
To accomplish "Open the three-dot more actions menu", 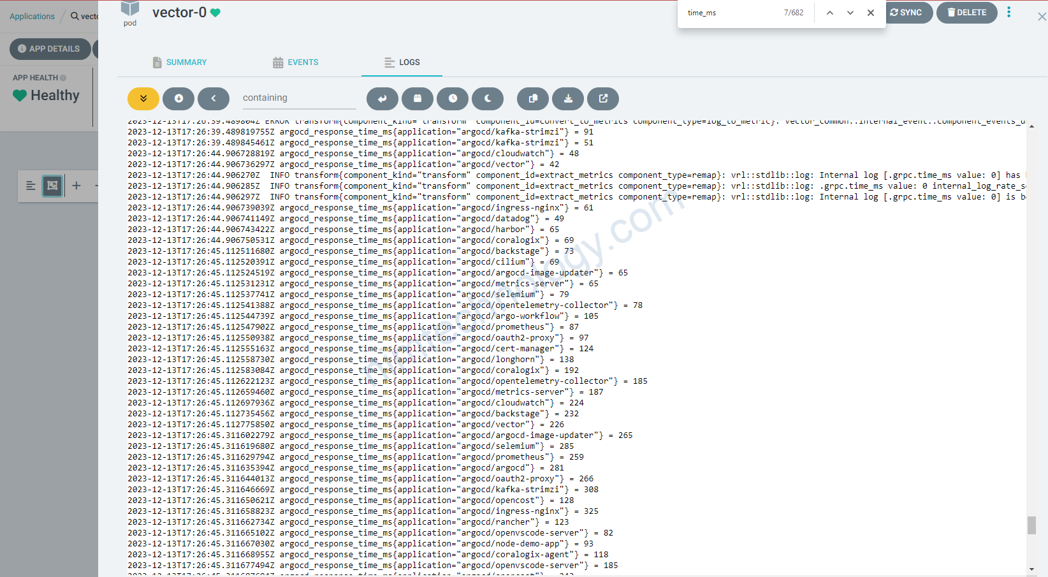I will point(1008,12).
